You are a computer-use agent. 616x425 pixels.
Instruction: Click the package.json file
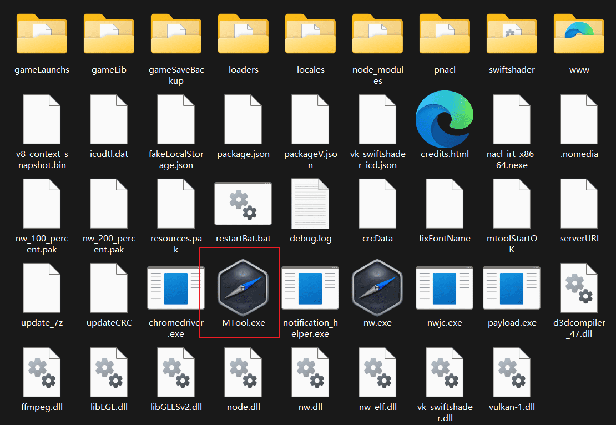(x=243, y=119)
